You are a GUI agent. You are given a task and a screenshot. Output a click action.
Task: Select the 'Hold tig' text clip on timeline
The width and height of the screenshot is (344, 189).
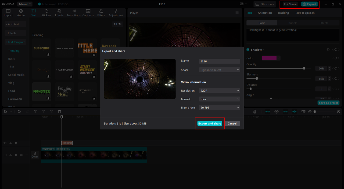tap(67, 143)
